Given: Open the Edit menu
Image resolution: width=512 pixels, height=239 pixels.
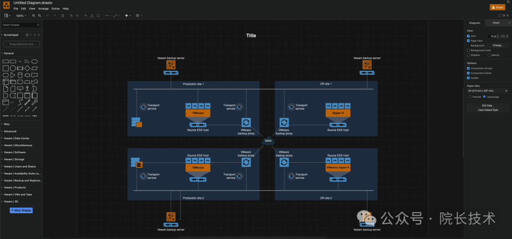Looking at the screenshot, I should point(24,9).
